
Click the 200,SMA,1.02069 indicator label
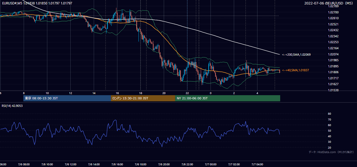pyautogui.click(x=296, y=55)
